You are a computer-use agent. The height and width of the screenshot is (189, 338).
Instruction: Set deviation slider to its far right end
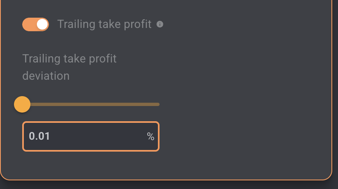click(x=159, y=104)
